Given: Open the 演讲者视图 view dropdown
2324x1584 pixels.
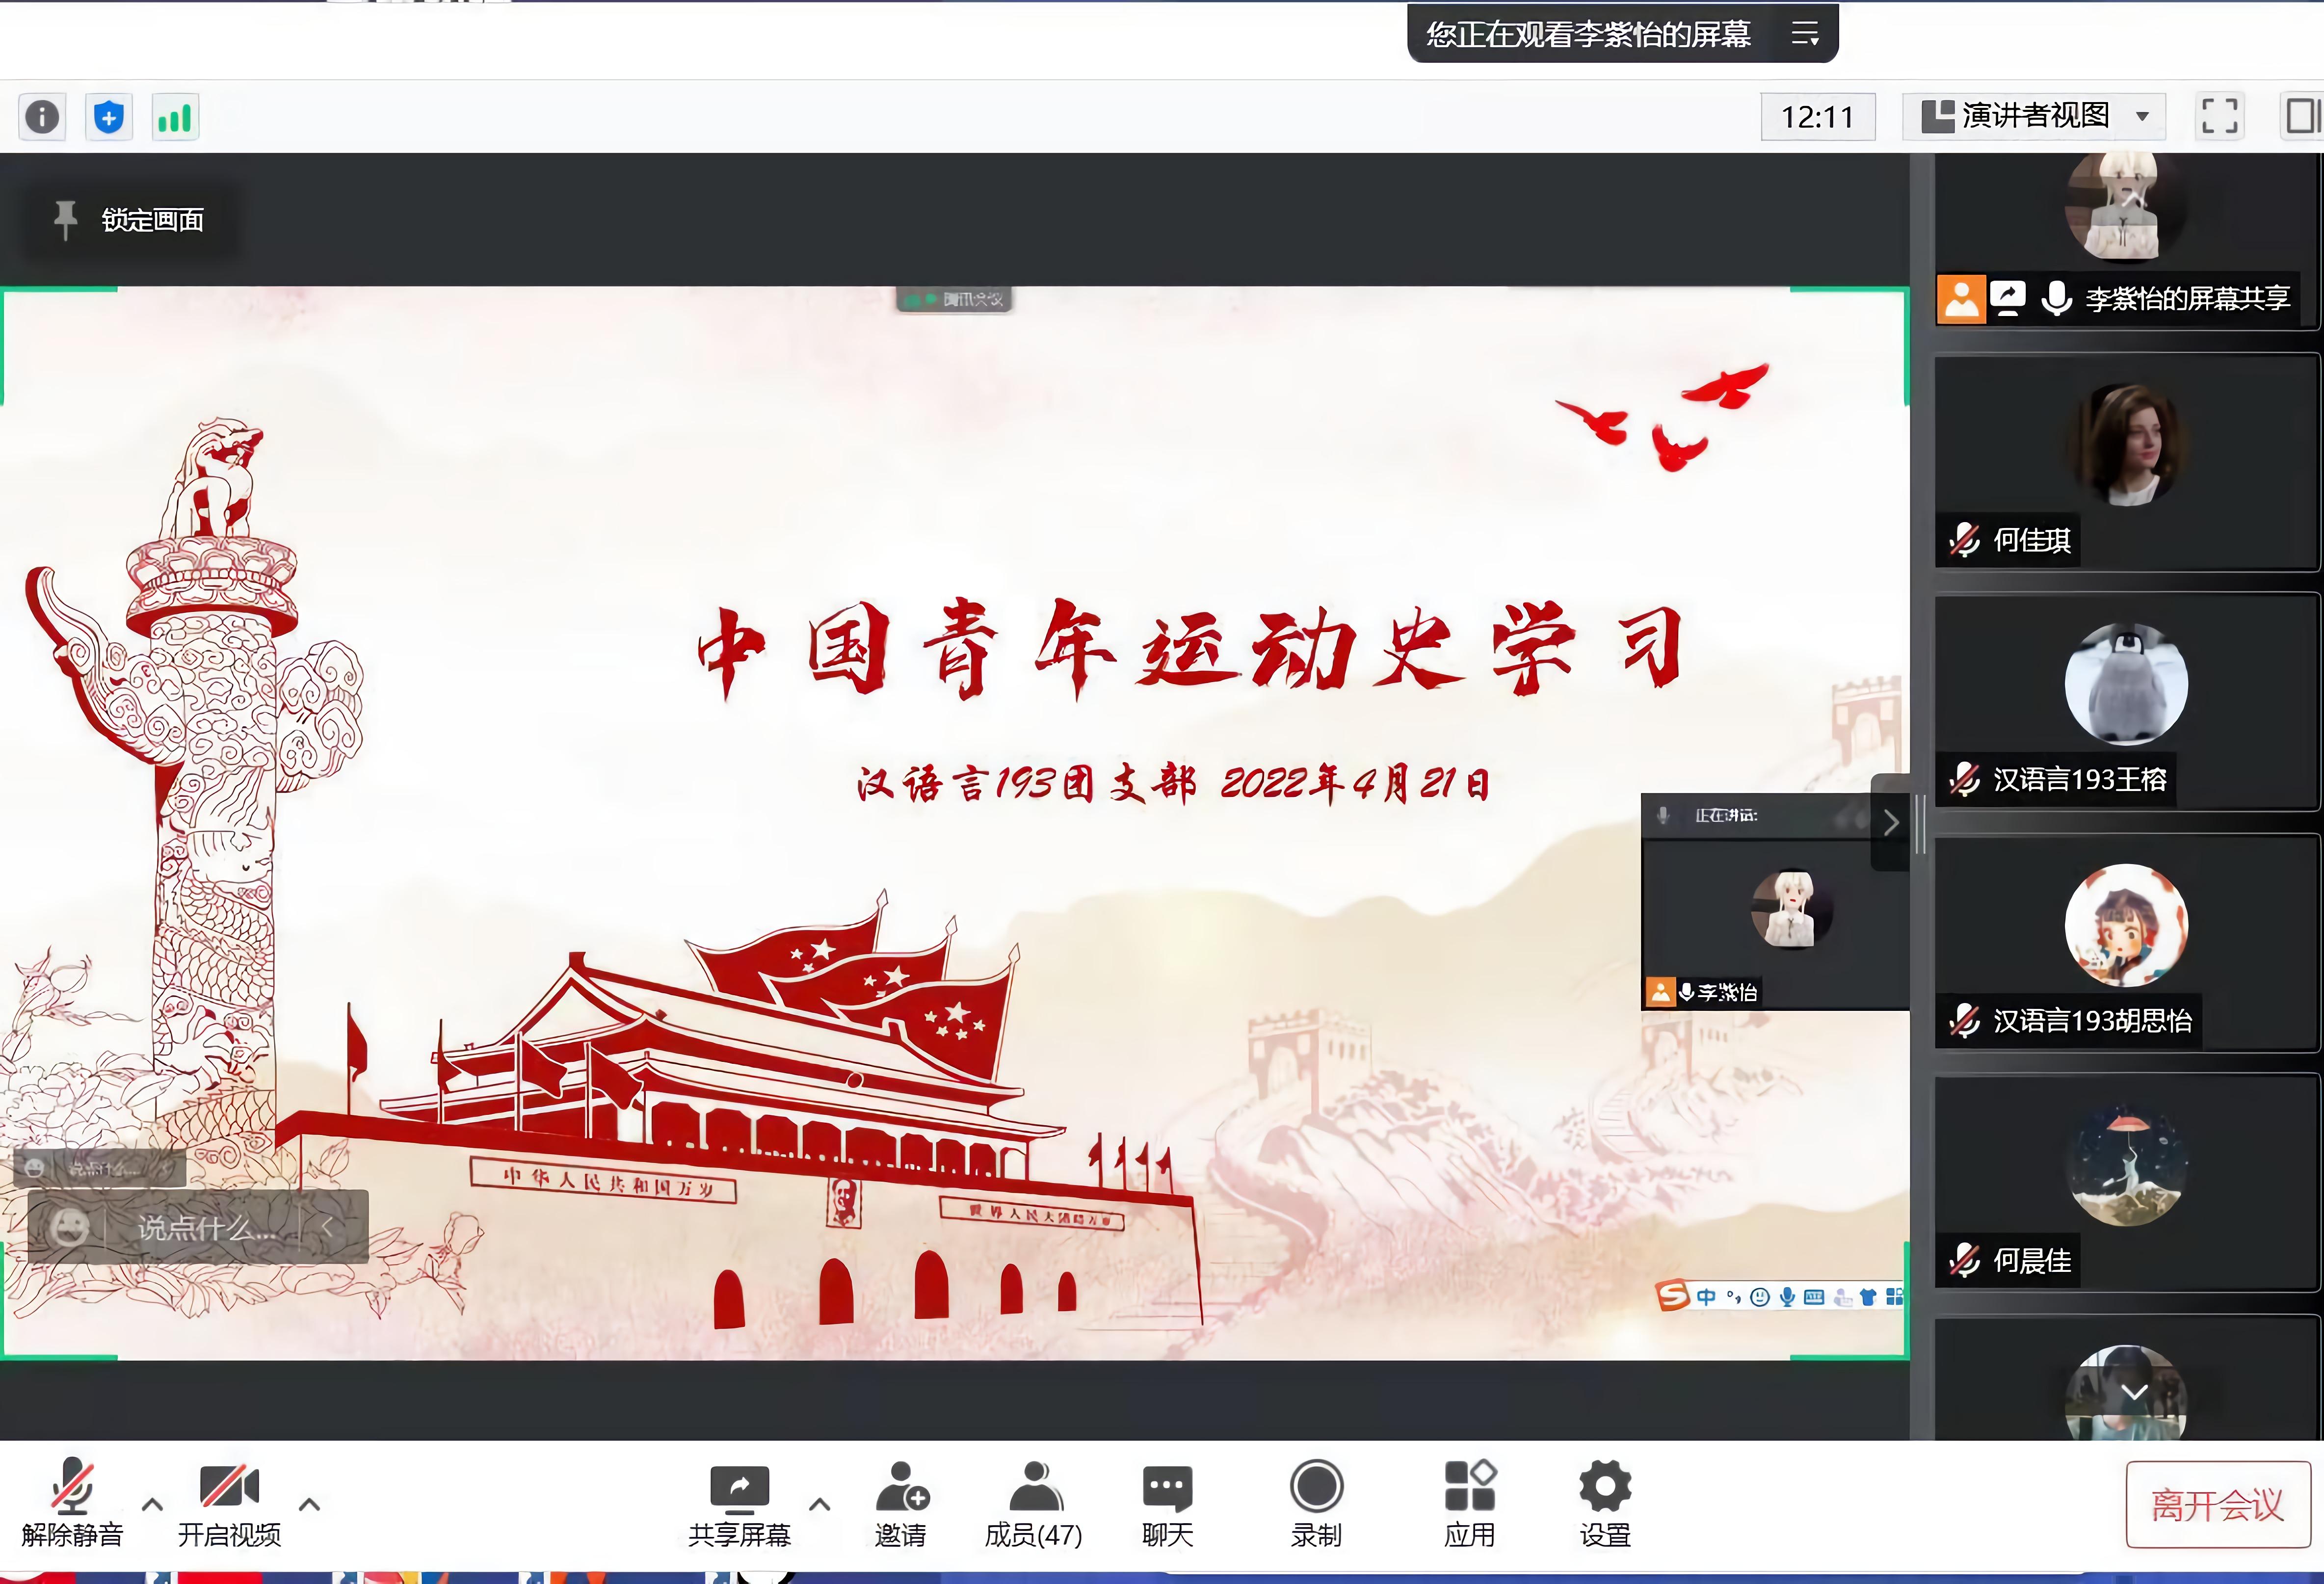Looking at the screenshot, I should click(x=2034, y=116).
